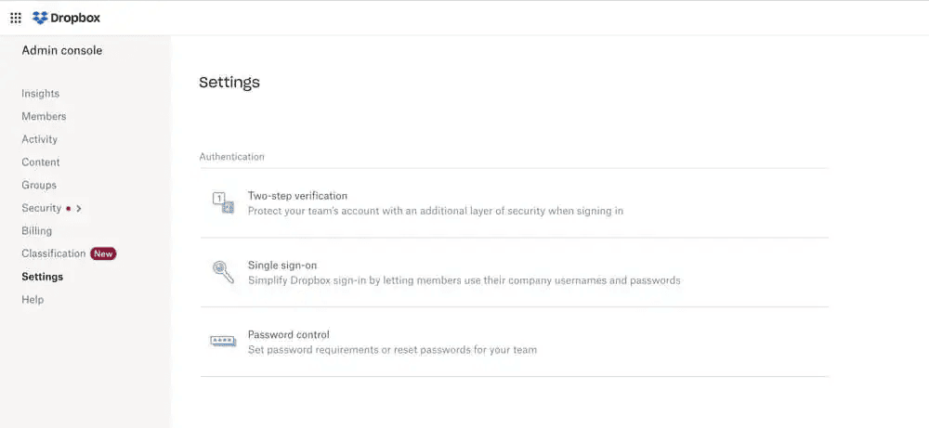The image size is (929, 428).
Task: Click the Single sign-on key icon
Action: point(223,272)
